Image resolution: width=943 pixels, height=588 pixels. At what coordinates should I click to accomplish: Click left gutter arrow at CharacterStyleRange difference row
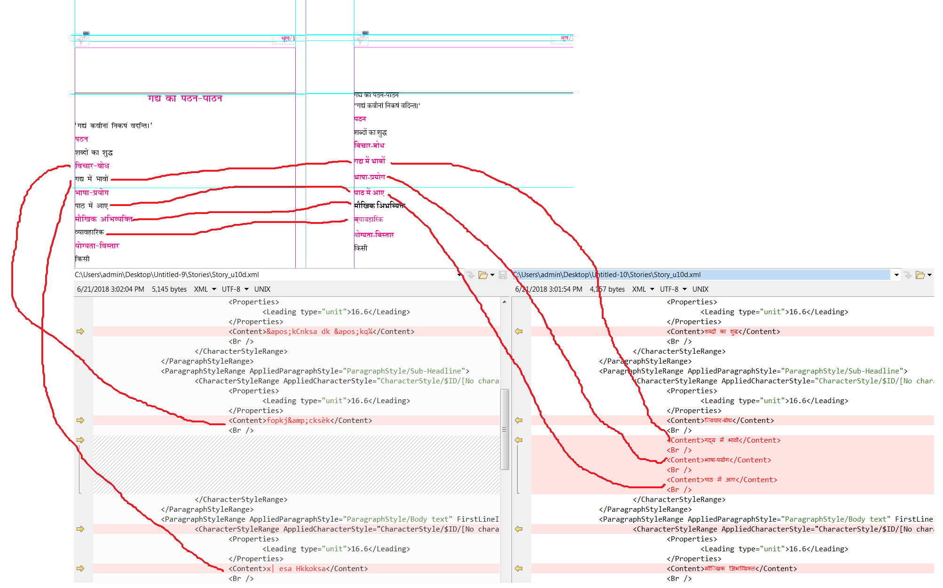pos(80,529)
